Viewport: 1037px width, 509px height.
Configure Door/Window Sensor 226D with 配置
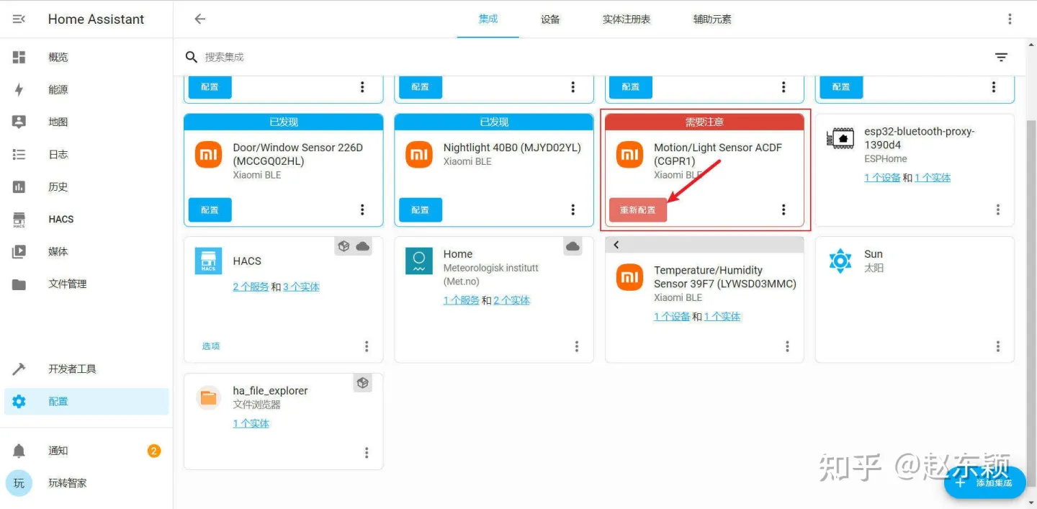click(x=210, y=210)
